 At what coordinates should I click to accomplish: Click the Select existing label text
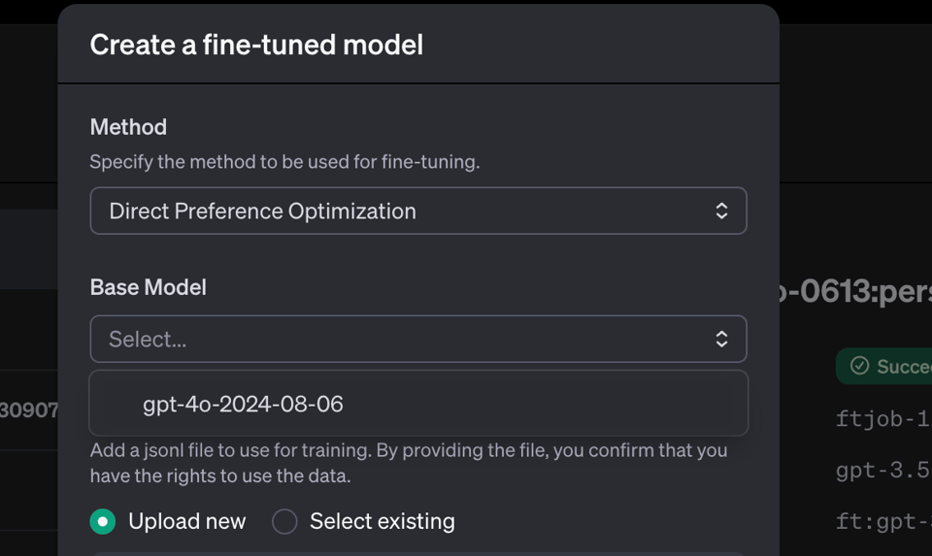[382, 521]
